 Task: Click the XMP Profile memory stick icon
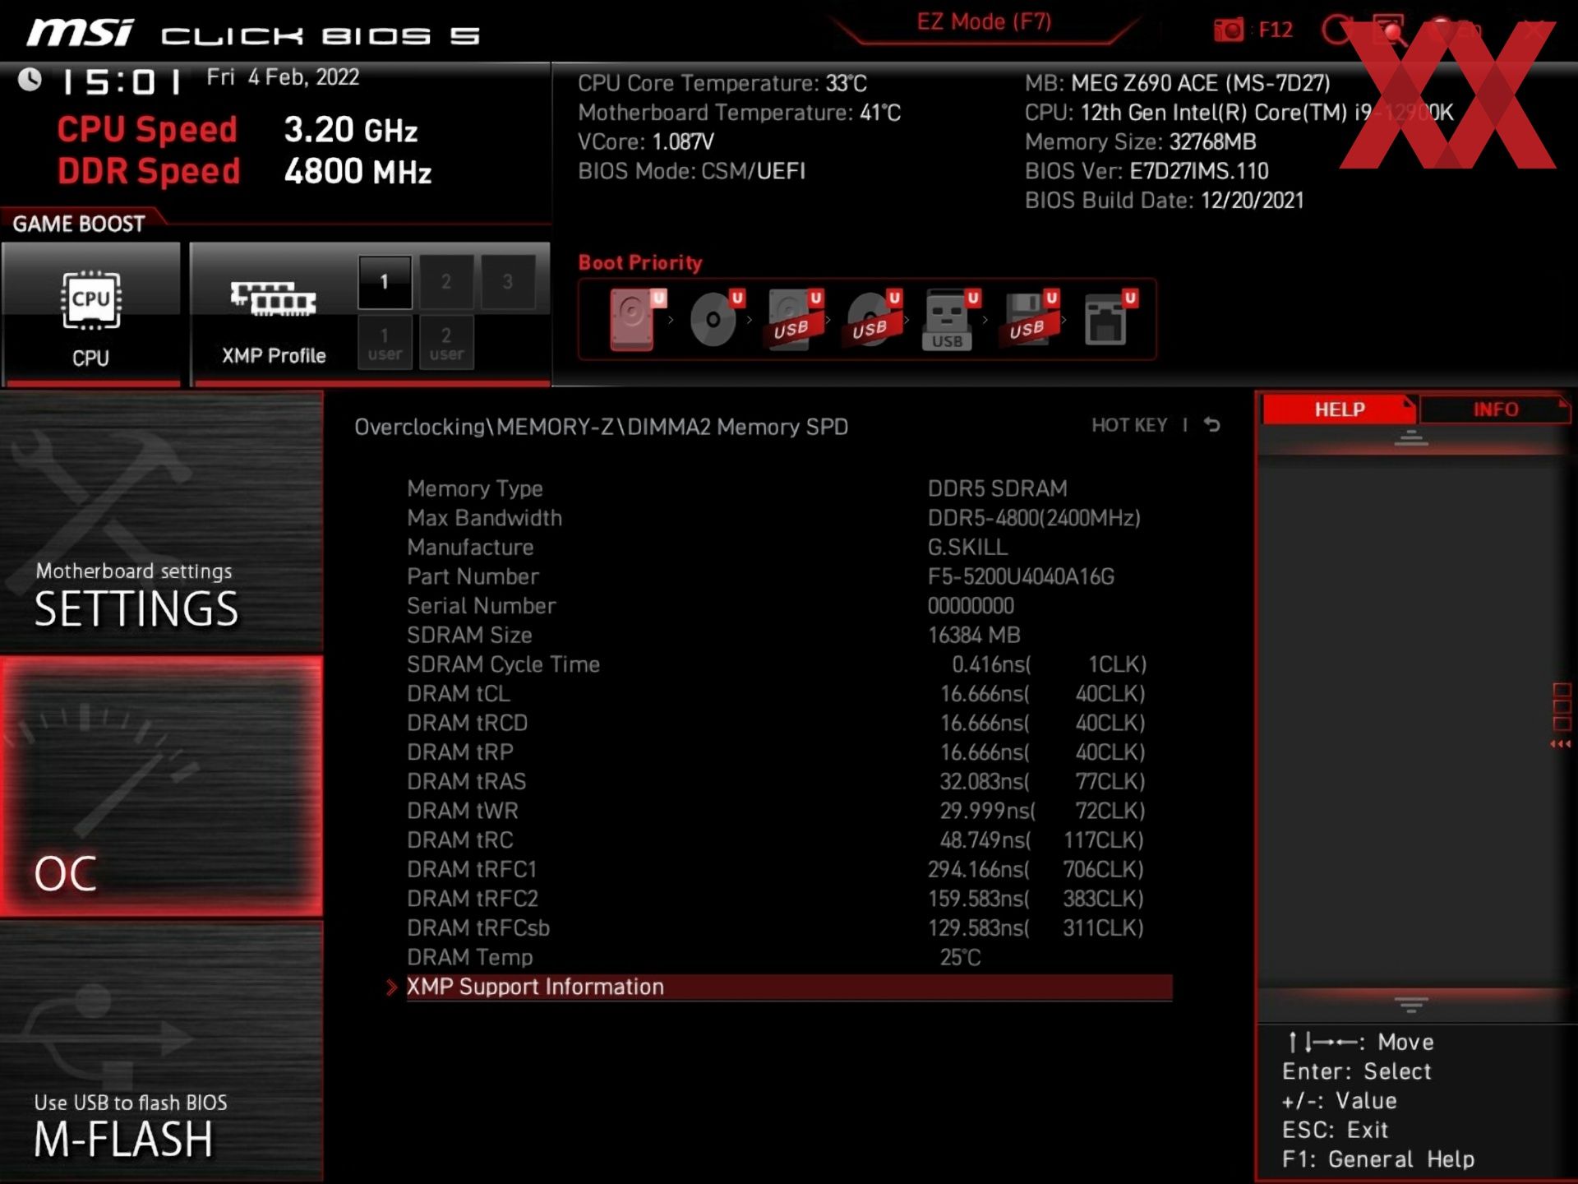[273, 299]
